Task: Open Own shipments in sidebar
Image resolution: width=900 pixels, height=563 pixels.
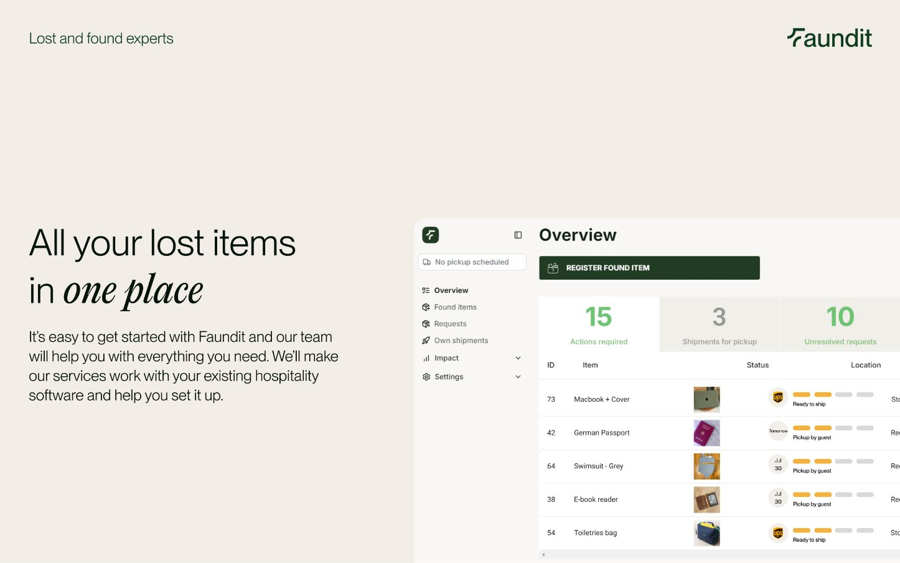Action: [461, 341]
